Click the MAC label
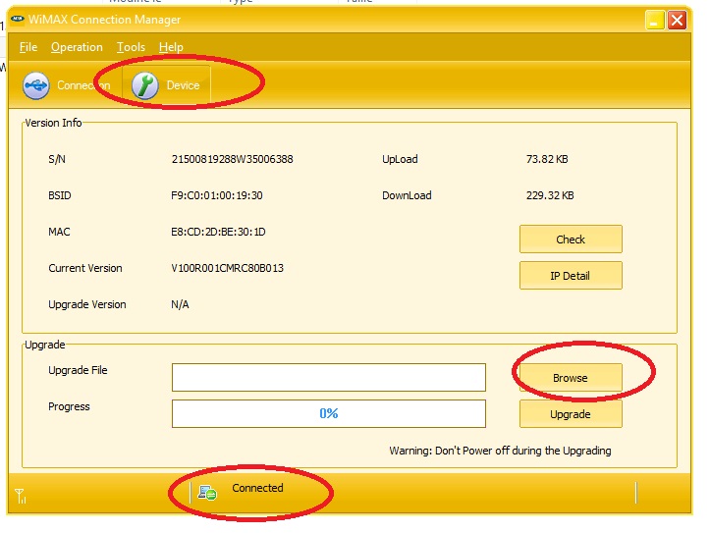Screen dimensions: 710x533 (x=59, y=232)
